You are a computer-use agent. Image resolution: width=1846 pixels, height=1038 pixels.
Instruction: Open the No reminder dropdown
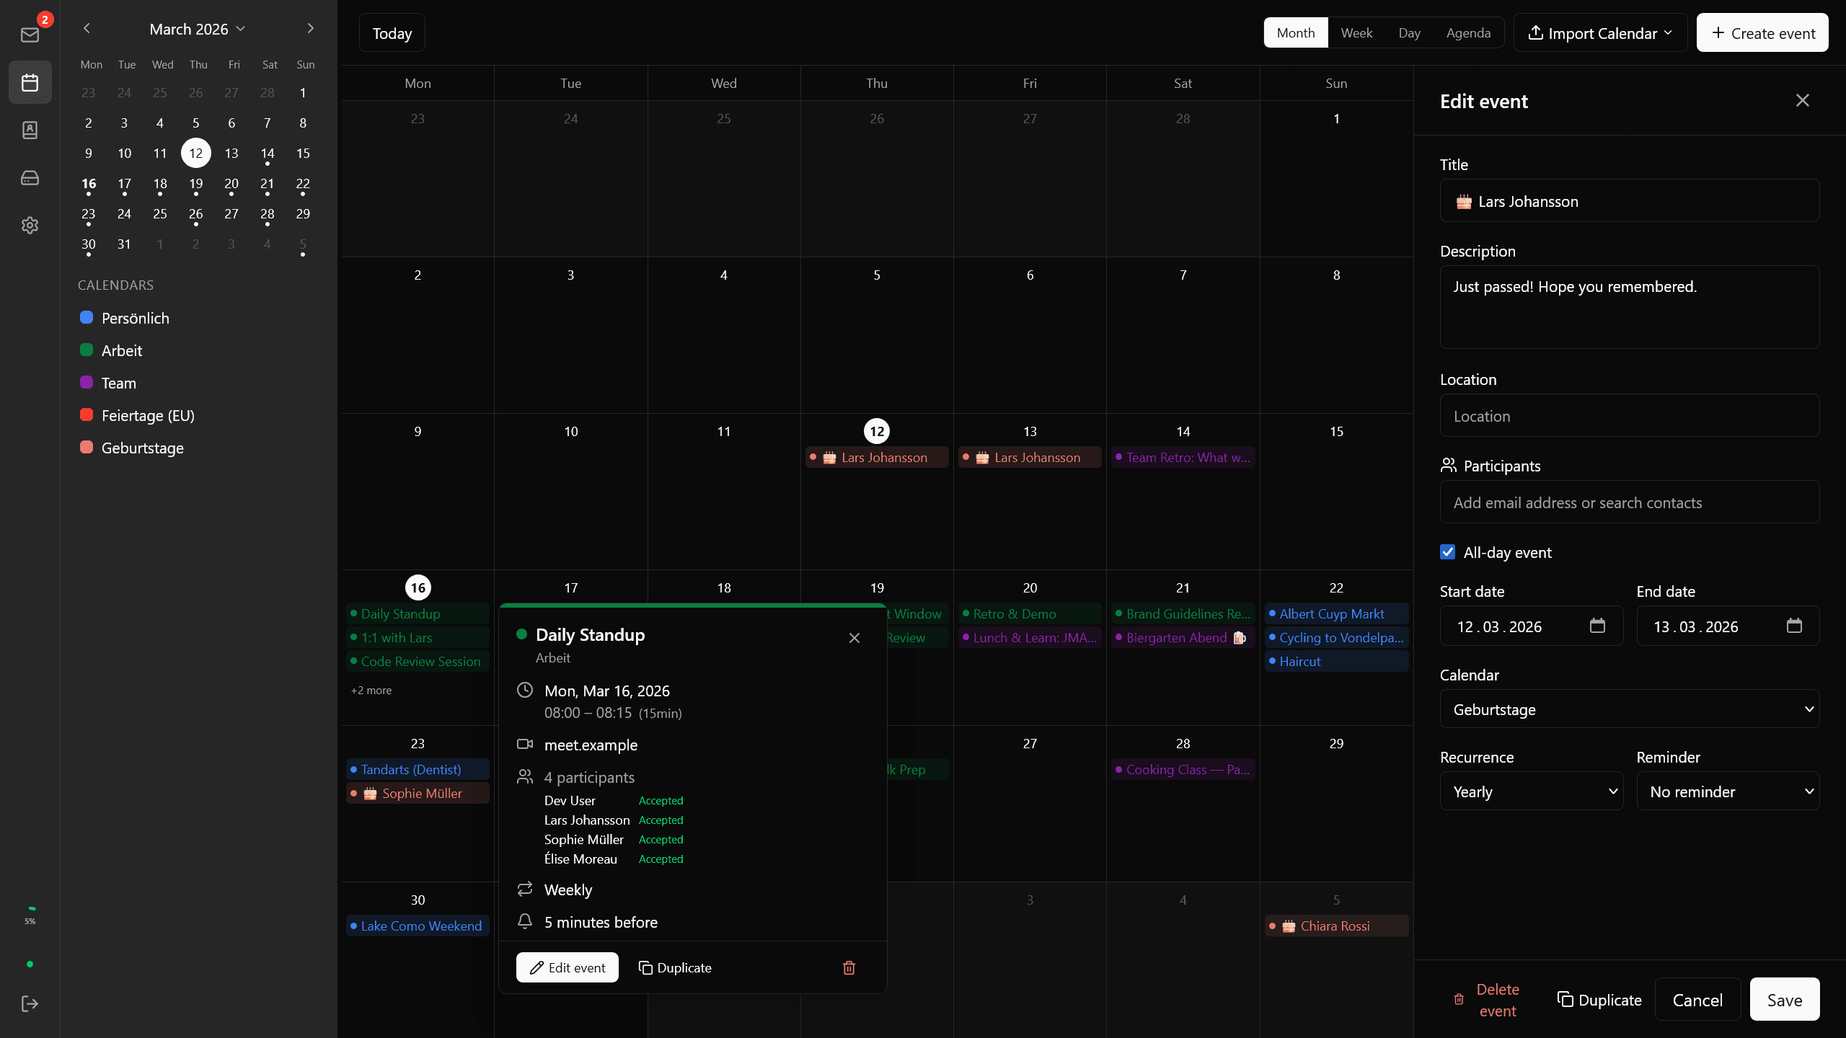tap(1728, 791)
